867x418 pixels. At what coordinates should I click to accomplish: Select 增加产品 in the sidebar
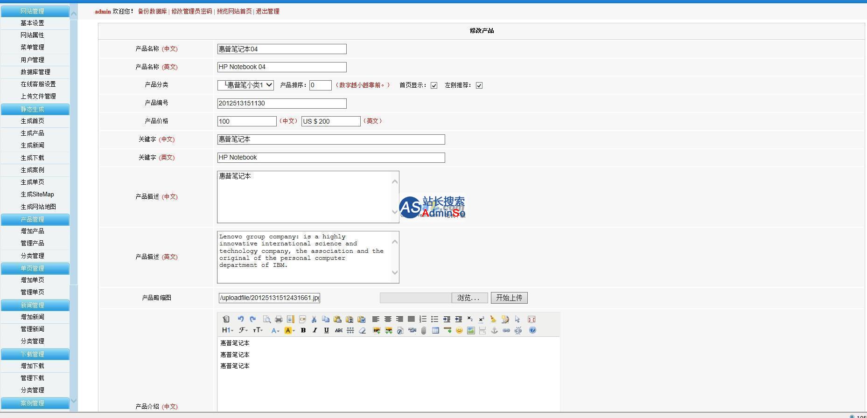point(32,231)
